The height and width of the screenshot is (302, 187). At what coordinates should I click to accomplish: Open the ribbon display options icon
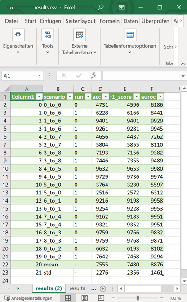[x=121, y=8]
